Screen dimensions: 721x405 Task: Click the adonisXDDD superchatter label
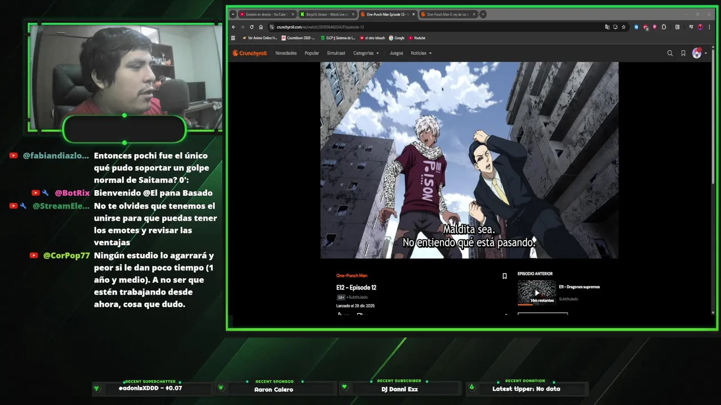pos(150,388)
